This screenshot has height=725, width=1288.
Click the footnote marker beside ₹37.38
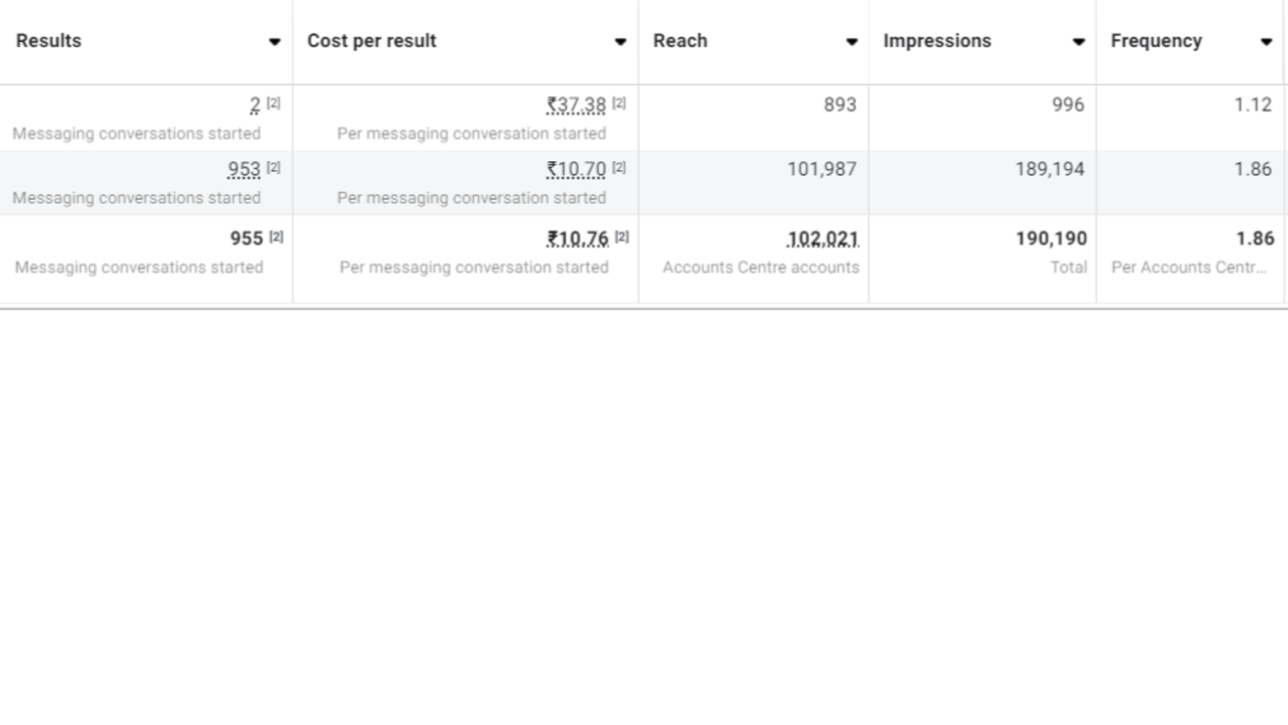coord(618,102)
